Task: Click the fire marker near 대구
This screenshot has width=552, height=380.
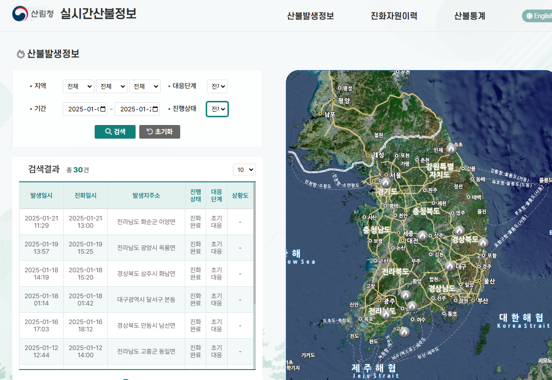Action: tap(450, 266)
